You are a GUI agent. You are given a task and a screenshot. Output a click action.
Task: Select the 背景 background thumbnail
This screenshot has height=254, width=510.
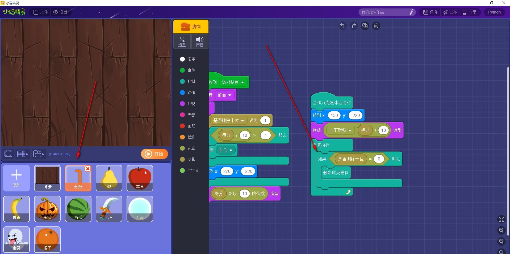coord(47,178)
